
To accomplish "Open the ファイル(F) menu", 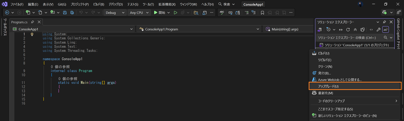I will click(x=17, y=4).
